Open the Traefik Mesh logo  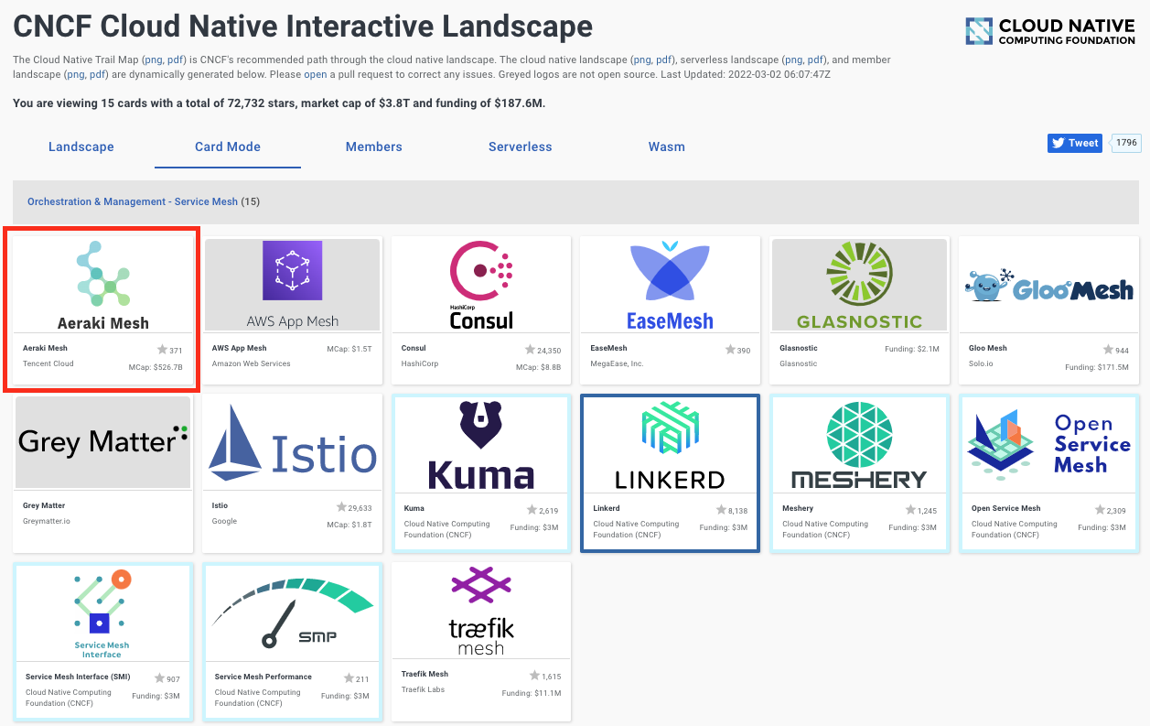pos(480,609)
